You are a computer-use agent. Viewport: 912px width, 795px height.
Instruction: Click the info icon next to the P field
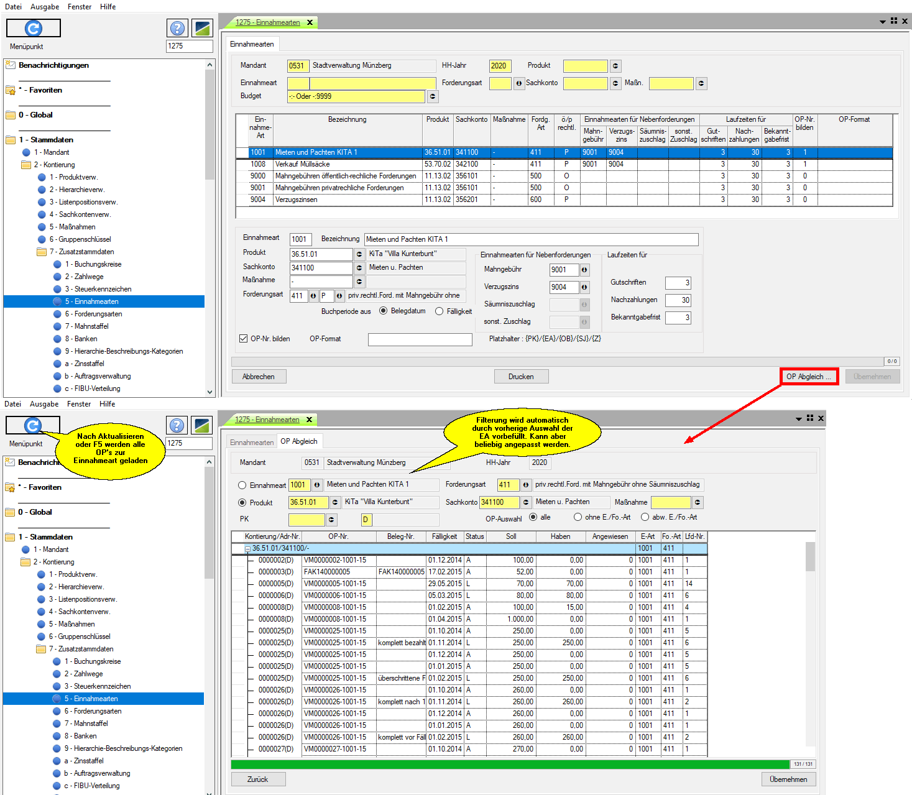pyautogui.click(x=339, y=296)
